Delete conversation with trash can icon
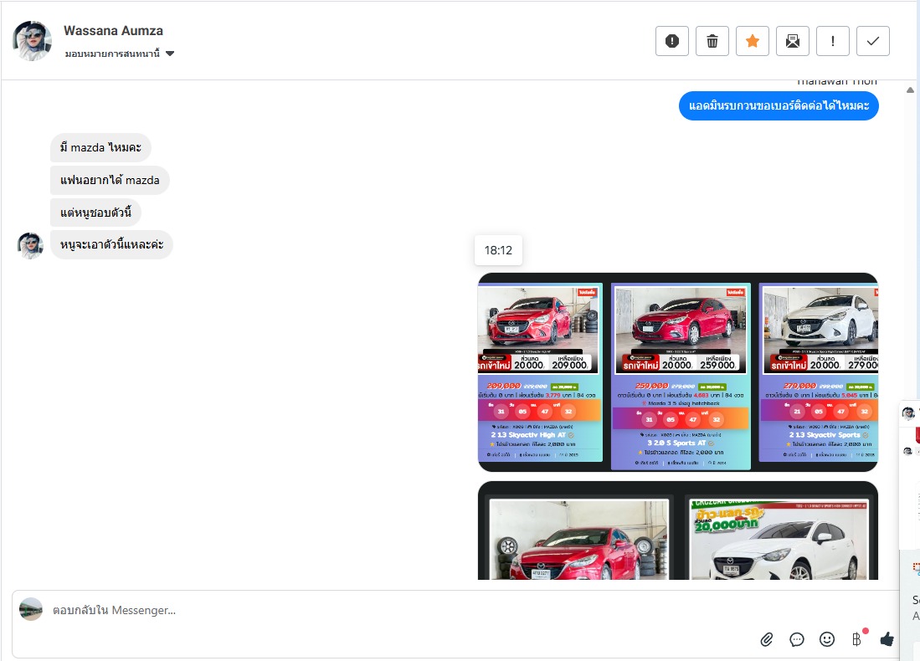Screen dimensions: 920x661 click(x=712, y=41)
